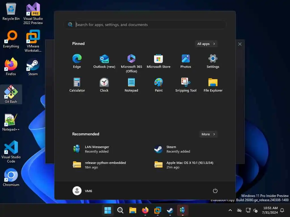Open taskbar Search icon
This screenshot has height=217, width=290.
coord(120,210)
